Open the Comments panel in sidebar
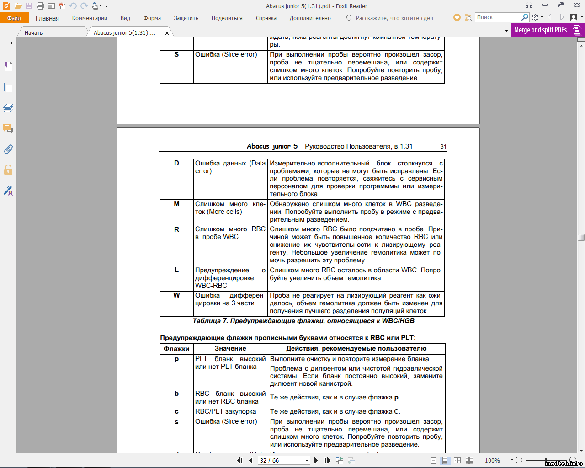585x468 pixels. (8, 129)
